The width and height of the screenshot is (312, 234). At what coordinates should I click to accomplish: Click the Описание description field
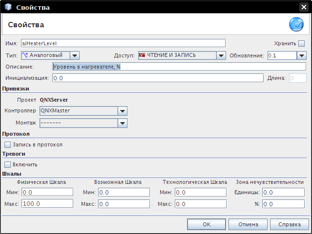point(179,67)
